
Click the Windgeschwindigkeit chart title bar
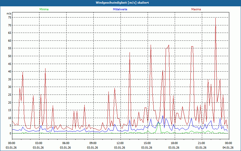click(120, 3)
